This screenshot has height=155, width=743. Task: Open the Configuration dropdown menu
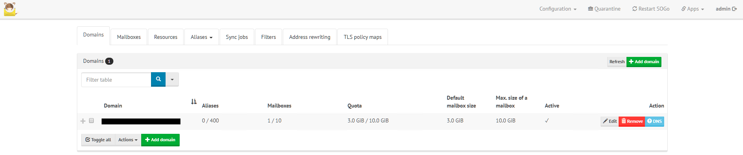[558, 9]
